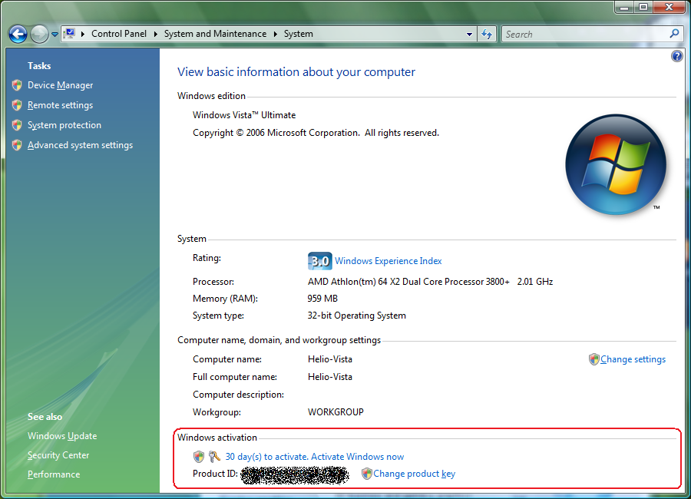This screenshot has width=691, height=499.
Task: Open the Windows Experience Index link
Action: [x=388, y=261]
